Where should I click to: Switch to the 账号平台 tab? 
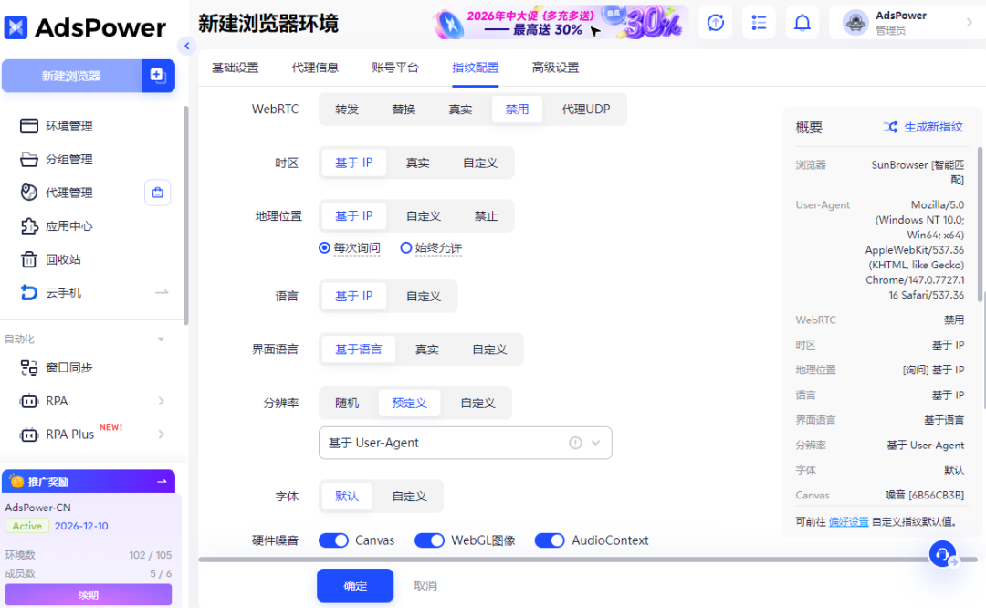395,68
